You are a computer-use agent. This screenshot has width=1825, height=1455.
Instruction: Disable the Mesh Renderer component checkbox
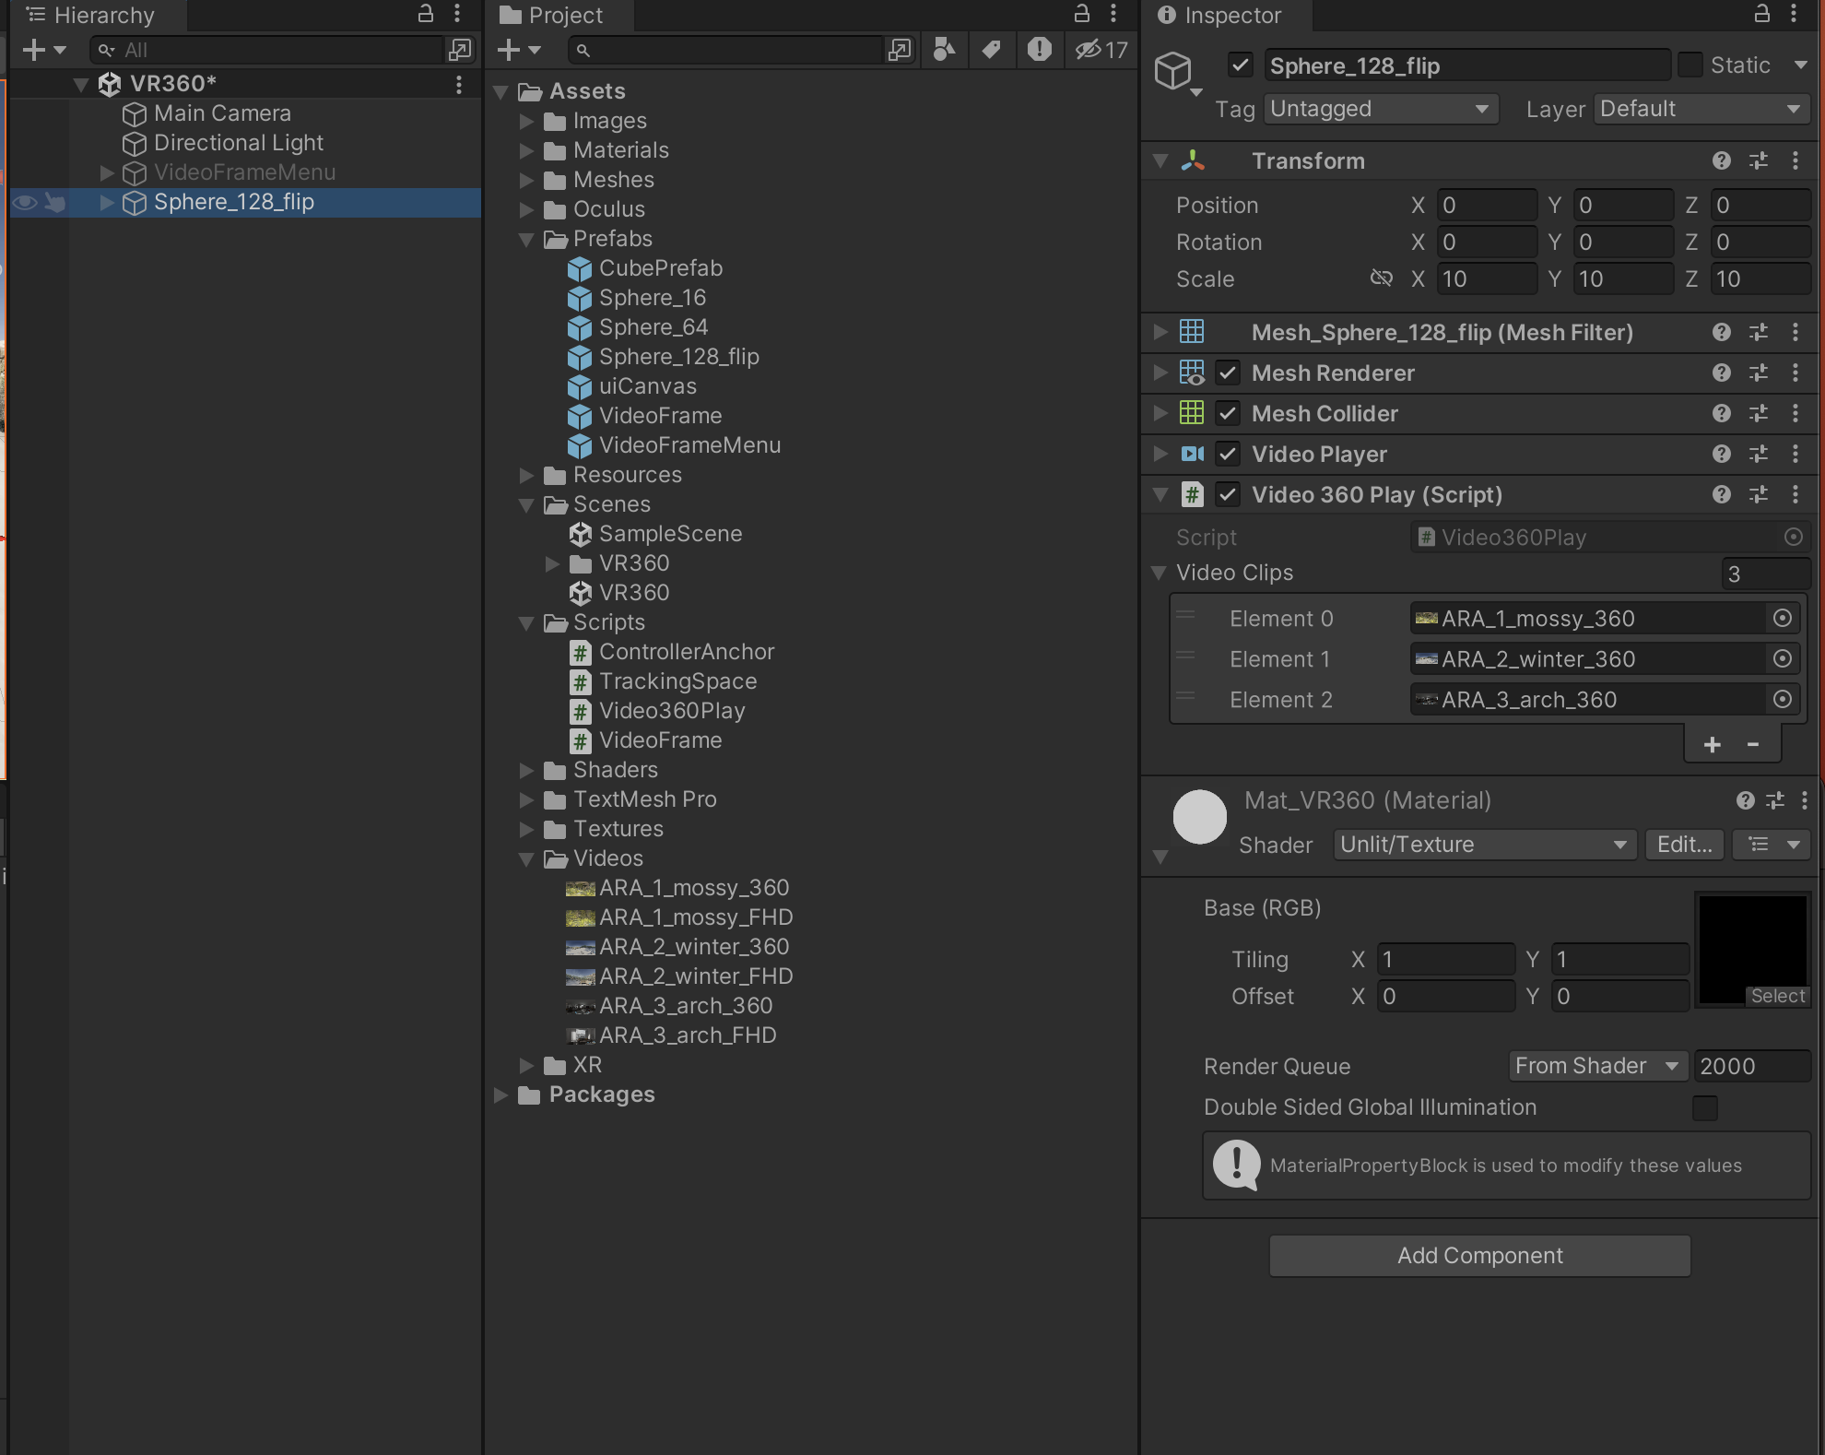[x=1228, y=373]
